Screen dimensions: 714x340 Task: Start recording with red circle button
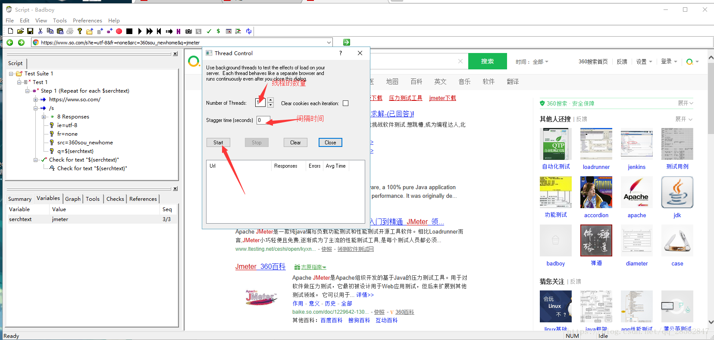119,31
